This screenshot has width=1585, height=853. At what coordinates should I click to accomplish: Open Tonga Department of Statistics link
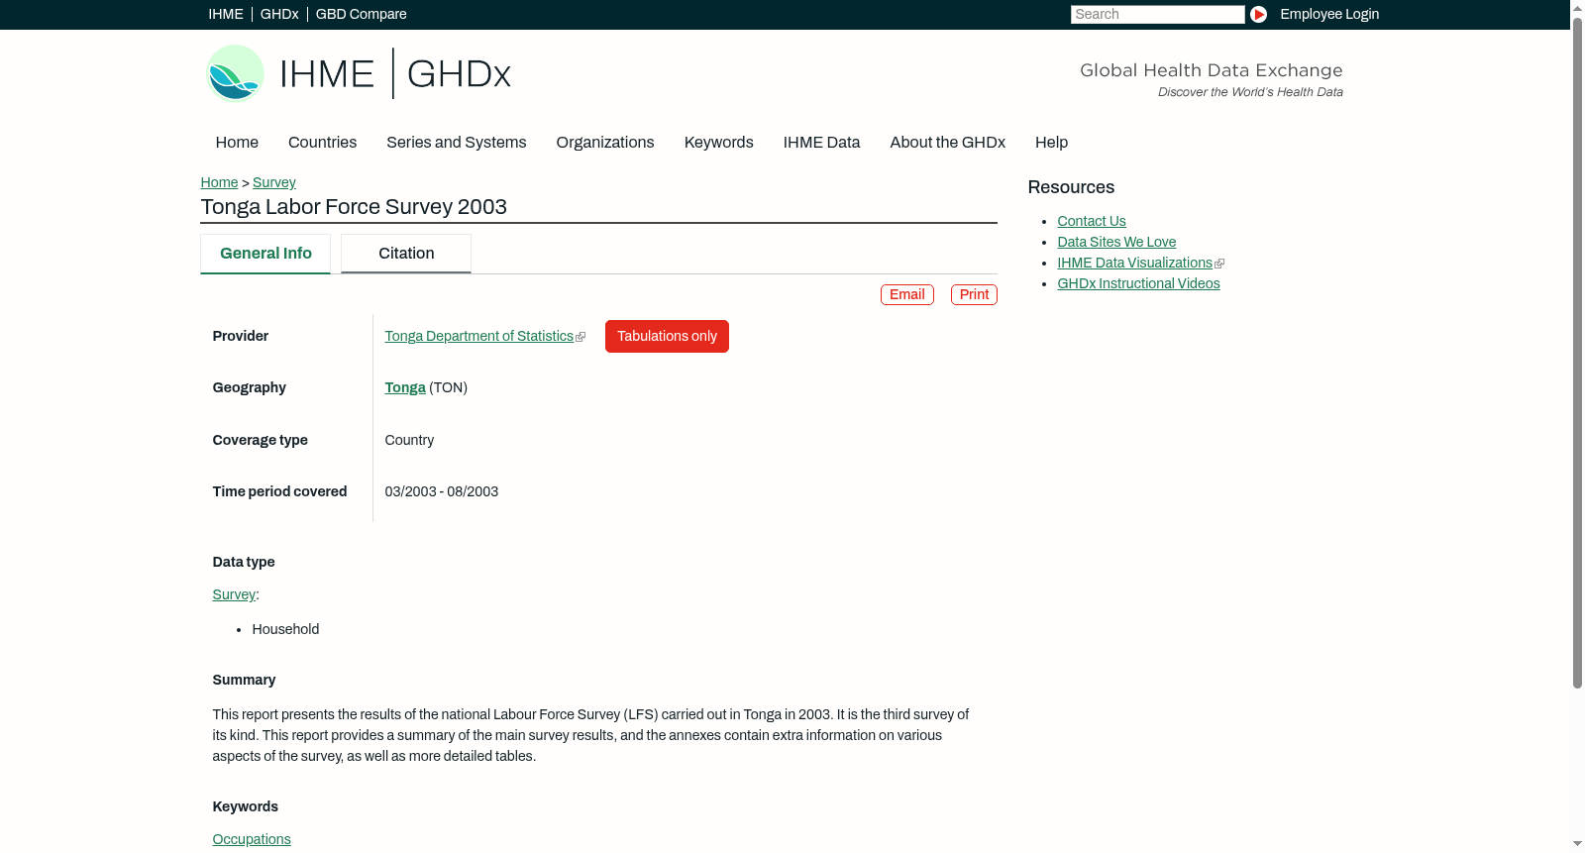coord(479,336)
